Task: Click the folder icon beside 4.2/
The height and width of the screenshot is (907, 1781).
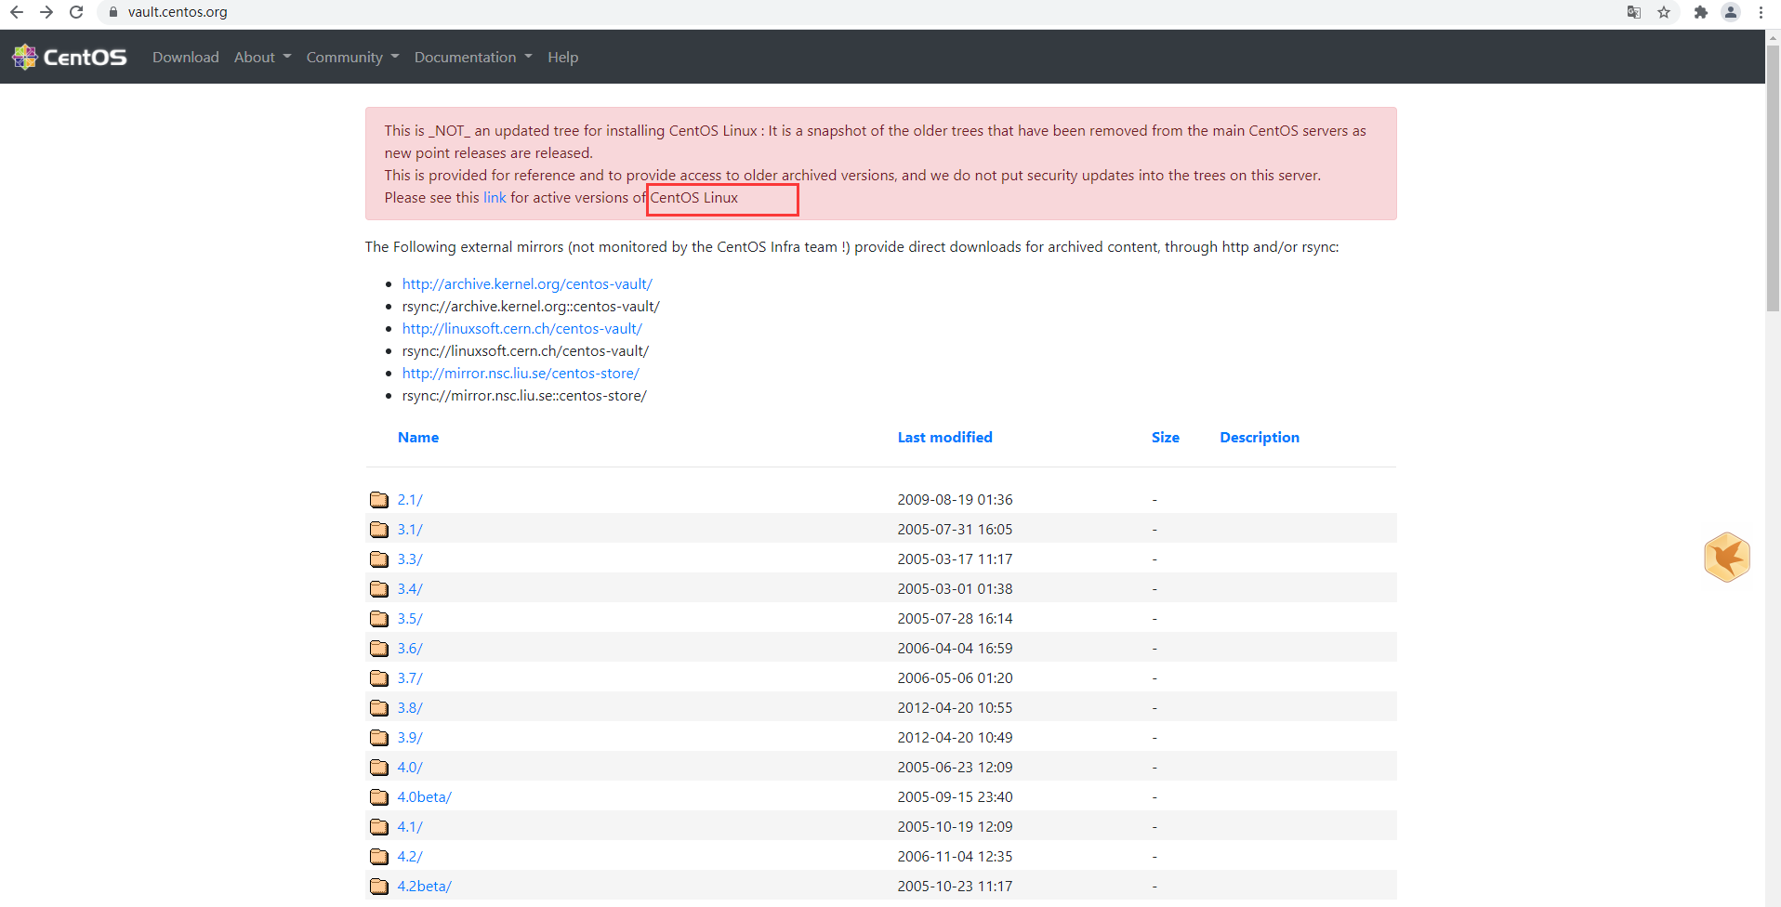Action: tap(379, 857)
